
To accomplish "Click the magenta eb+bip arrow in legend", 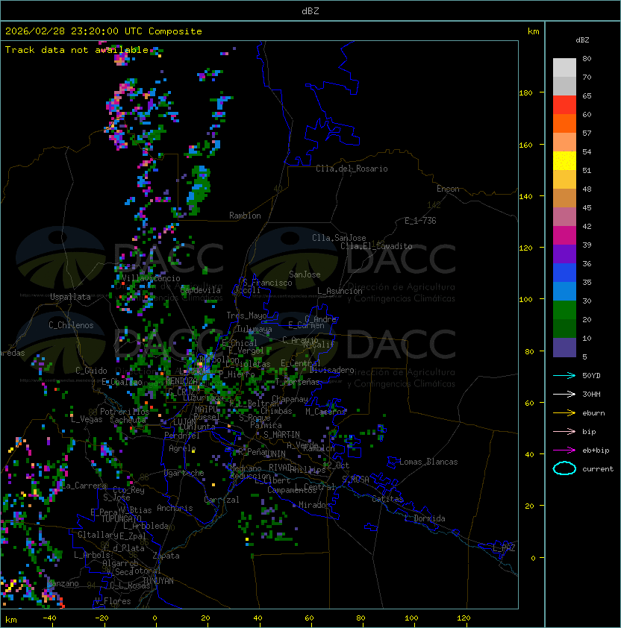I will tap(564, 450).
